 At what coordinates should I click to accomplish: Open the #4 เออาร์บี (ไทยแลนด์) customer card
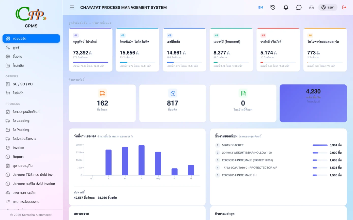231,50
